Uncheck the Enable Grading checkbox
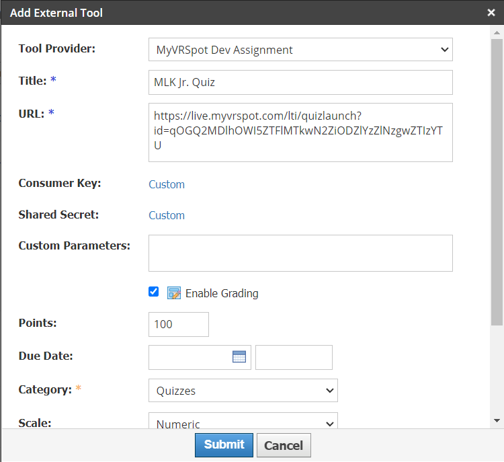Viewport: 504px width, 462px height. click(154, 292)
